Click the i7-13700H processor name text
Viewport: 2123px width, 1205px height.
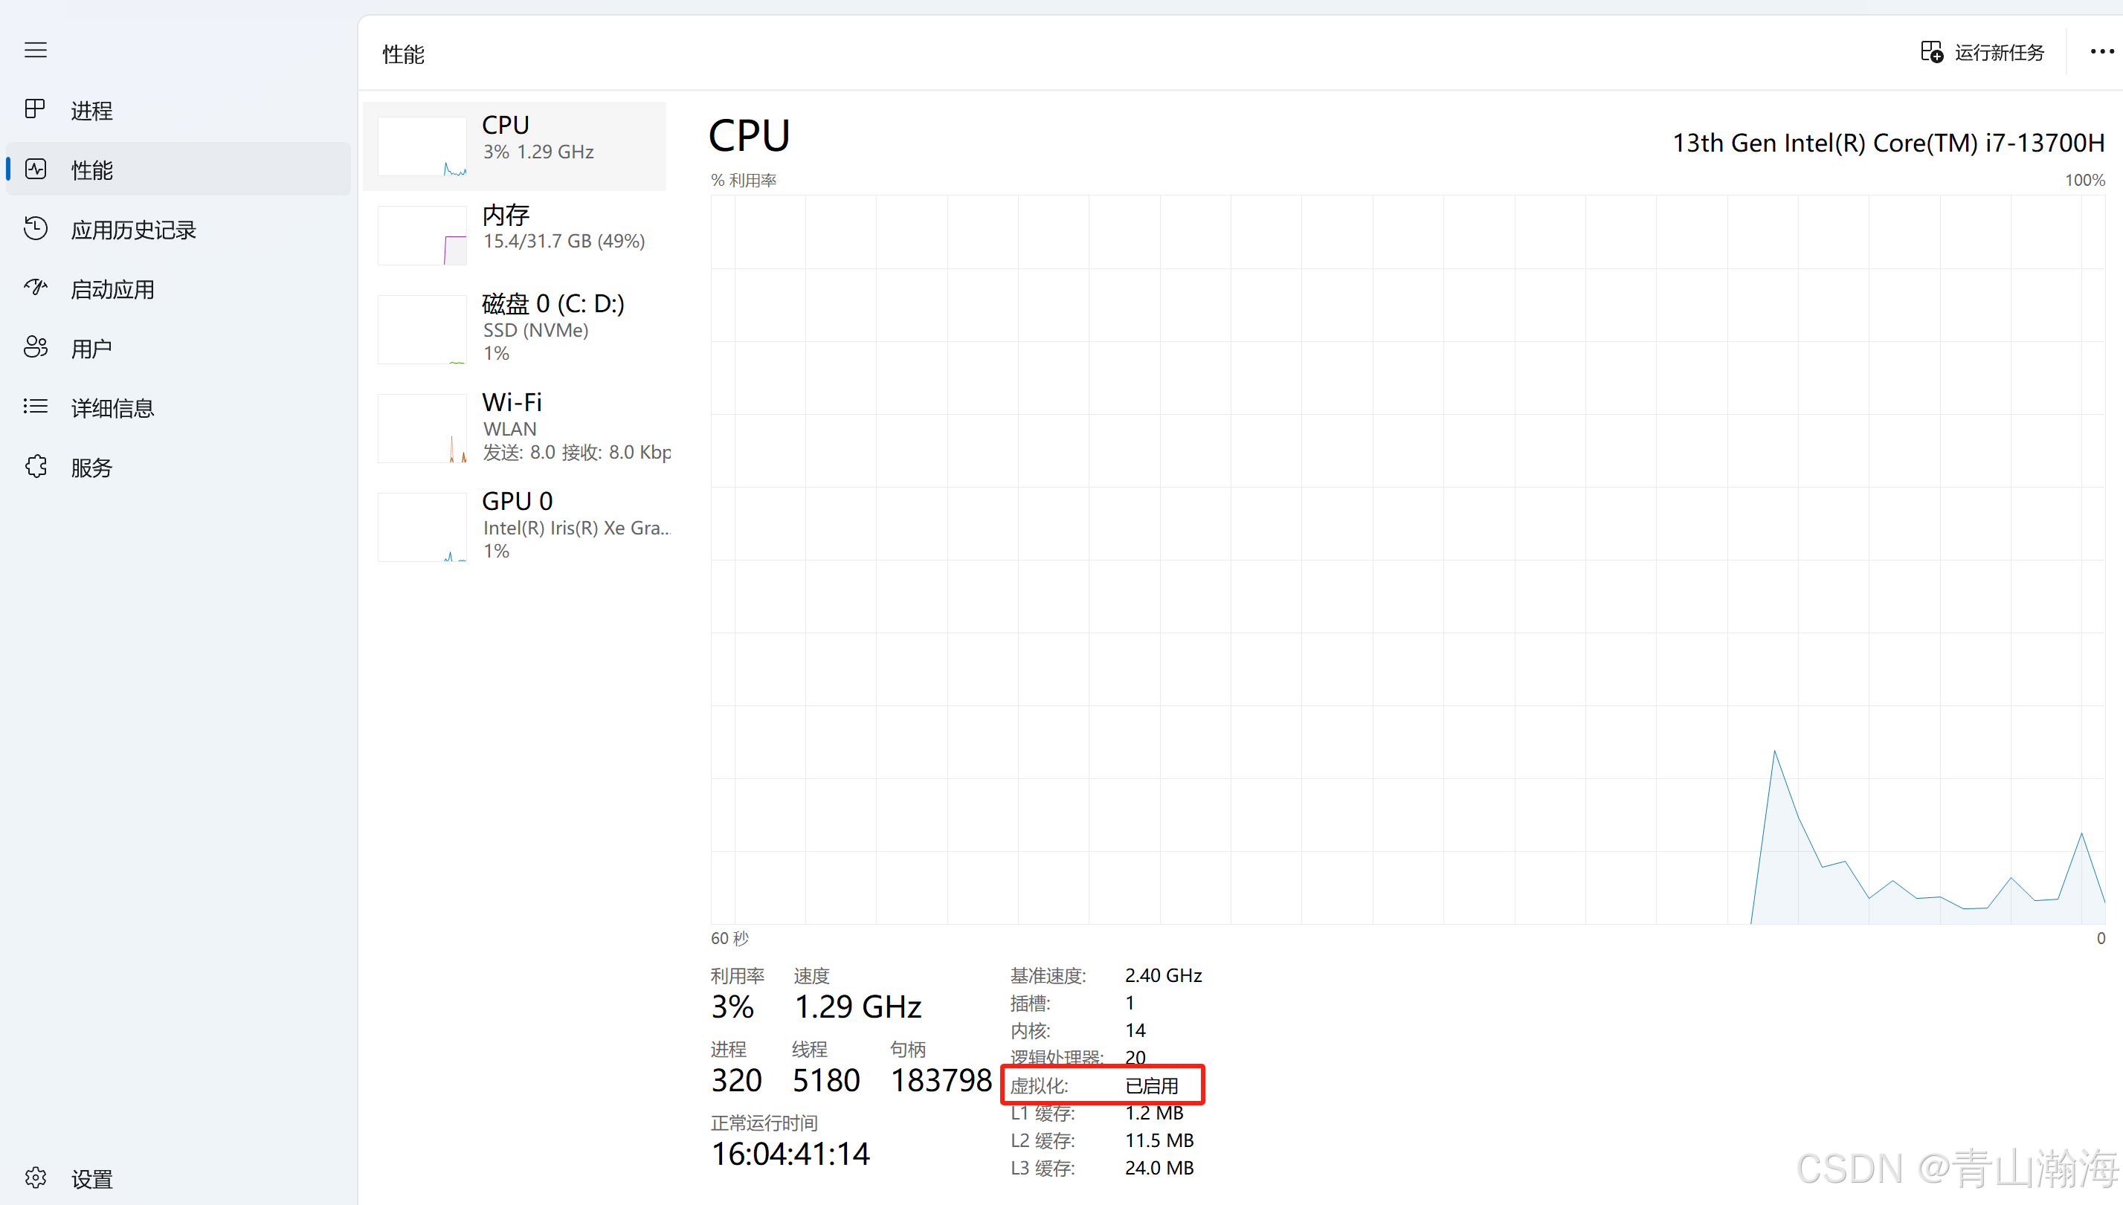click(x=1888, y=143)
